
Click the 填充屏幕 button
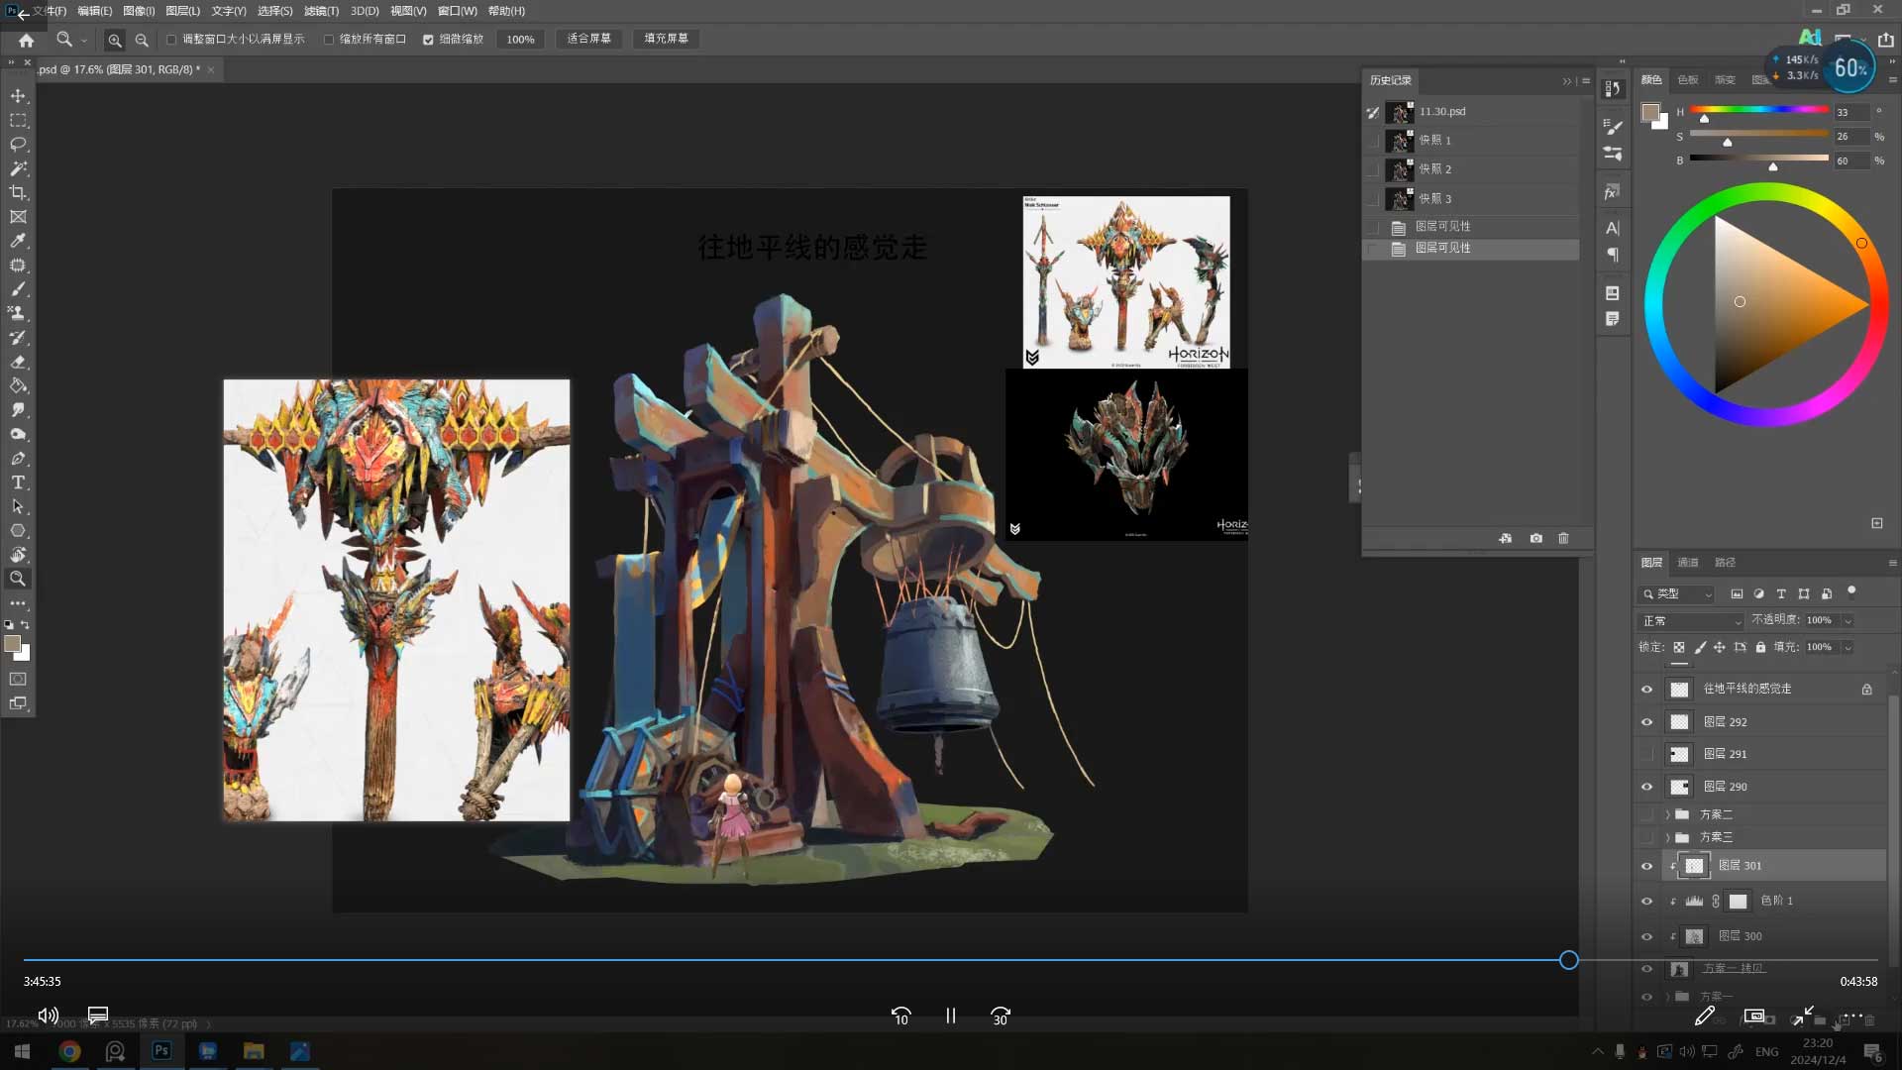[666, 39]
